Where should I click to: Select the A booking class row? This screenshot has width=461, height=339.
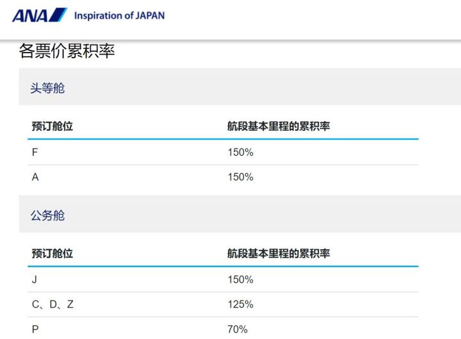pyautogui.click(x=223, y=177)
